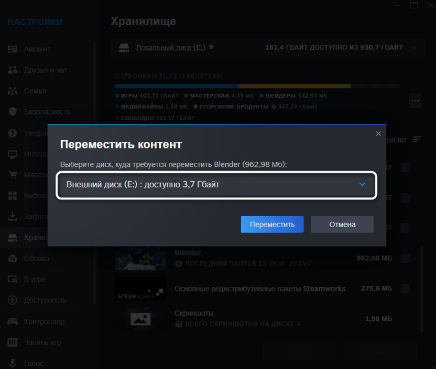
Task: Click the 275,6 МБ size value
Action: tap(376, 288)
